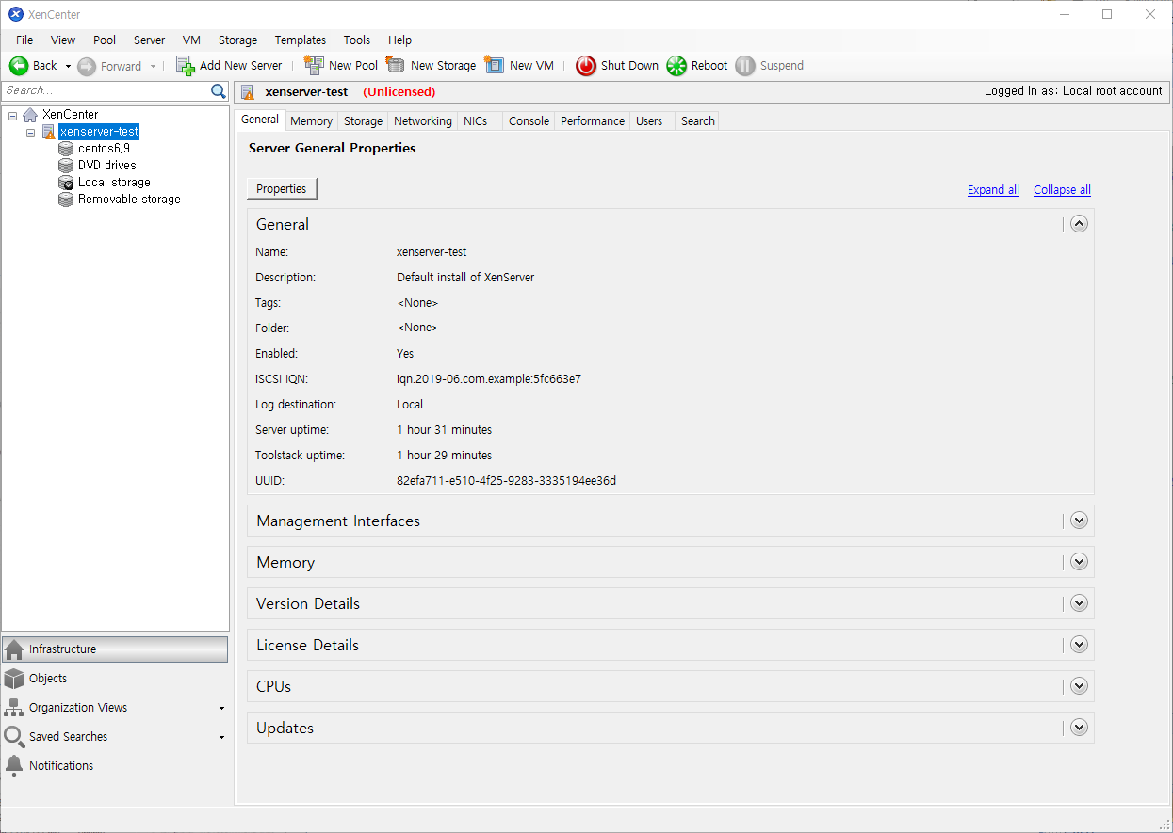Click the Collapse all link
Image resolution: width=1173 pixels, height=833 pixels.
click(1062, 190)
